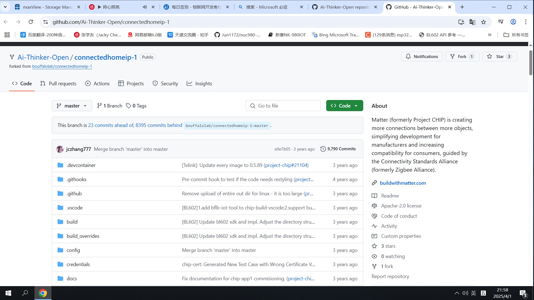The image size is (534, 300).
Task: Open the translate page icon
Action: (x=472, y=22)
